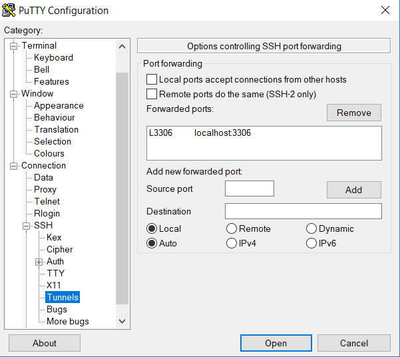This screenshot has height=357, width=400.
Task: Enable local ports accept connections checkbox
Action: (x=152, y=79)
